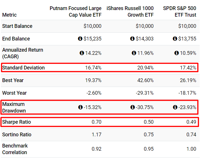
Task: Click the Start Balance row label
Action: pyautogui.click(x=17, y=26)
